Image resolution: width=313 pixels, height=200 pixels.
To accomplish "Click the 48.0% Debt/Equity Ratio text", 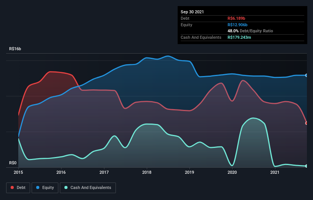I will point(250,31).
